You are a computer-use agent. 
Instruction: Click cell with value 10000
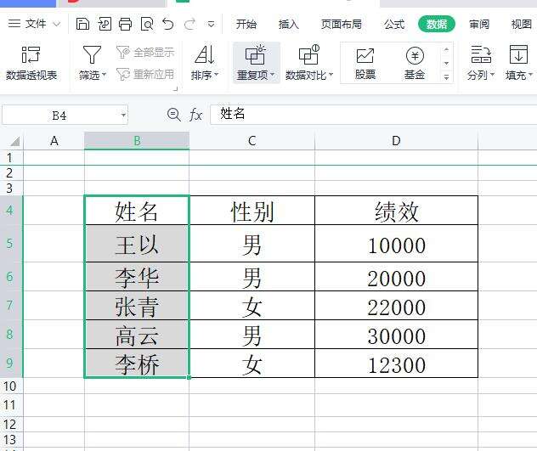pos(396,244)
